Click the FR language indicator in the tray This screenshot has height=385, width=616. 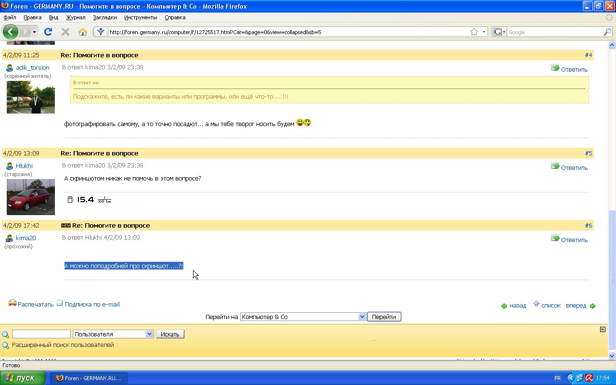pyautogui.click(x=557, y=378)
